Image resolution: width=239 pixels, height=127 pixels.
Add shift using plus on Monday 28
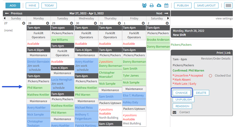tap(48, 23)
